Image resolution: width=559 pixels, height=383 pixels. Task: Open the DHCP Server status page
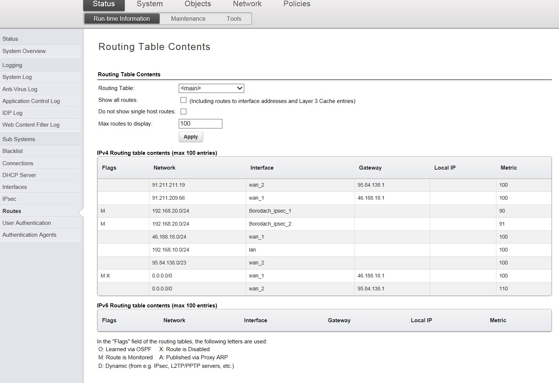point(19,175)
